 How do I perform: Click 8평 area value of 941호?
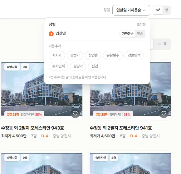tap(123, 136)
